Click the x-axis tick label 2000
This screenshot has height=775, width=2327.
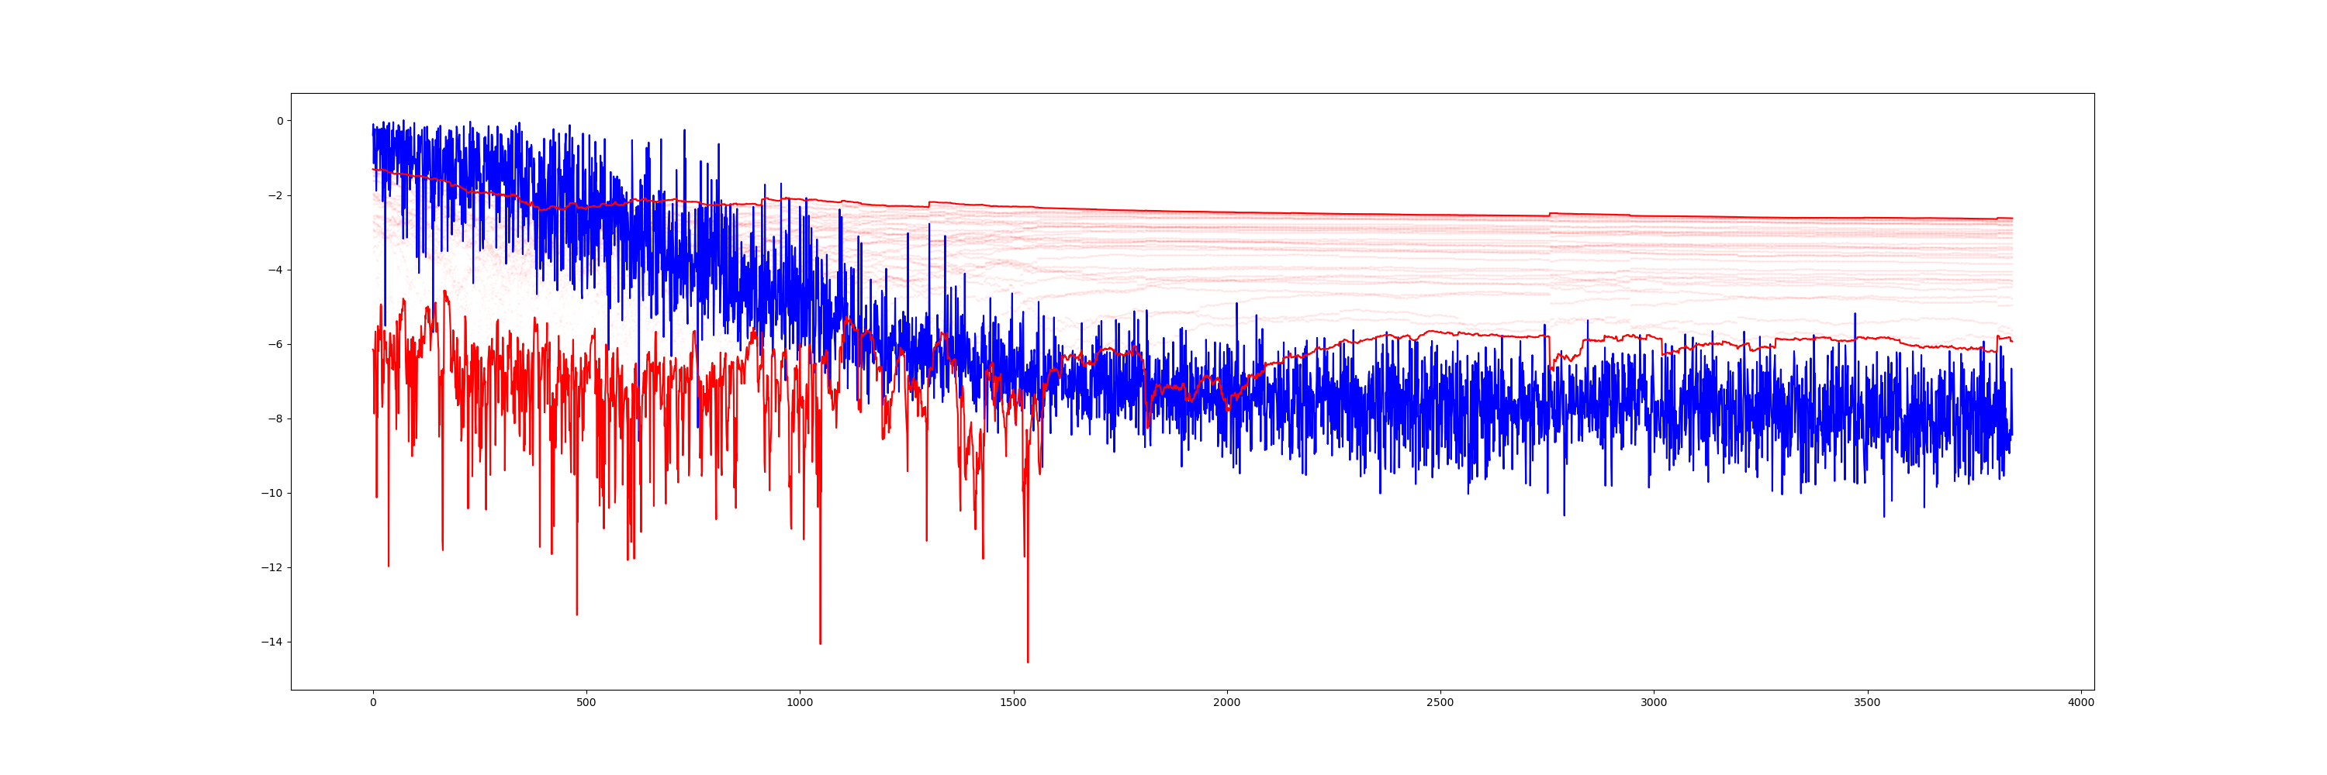[1227, 703]
